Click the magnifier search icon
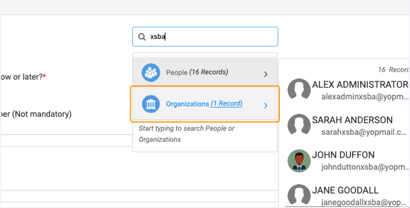410x208 pixels. pyautogui.click(x=142, y=37)
